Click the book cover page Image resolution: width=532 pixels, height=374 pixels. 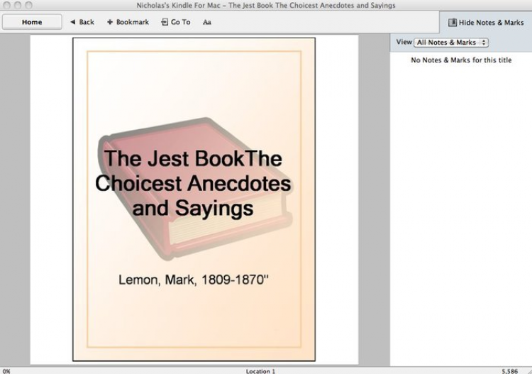pyautogui.click(x=194, y=199)
